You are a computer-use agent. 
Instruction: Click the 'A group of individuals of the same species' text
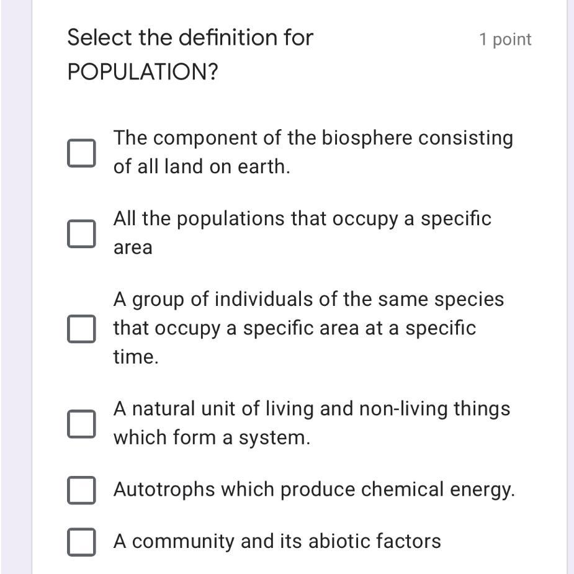(308, 300)
